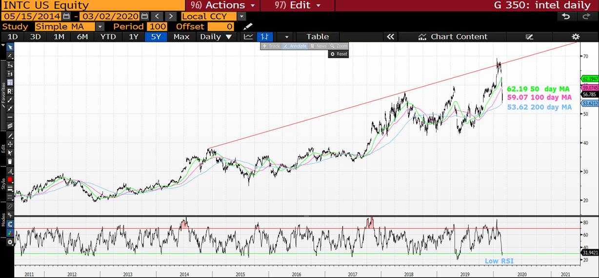Click the 53.62 200 day MA label
Screen dimensions: 599x278
point(539,107)
